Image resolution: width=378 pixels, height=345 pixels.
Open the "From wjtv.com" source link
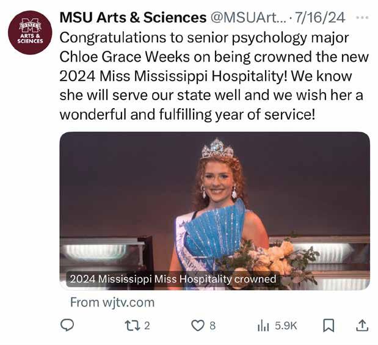[x=112, y=302]
